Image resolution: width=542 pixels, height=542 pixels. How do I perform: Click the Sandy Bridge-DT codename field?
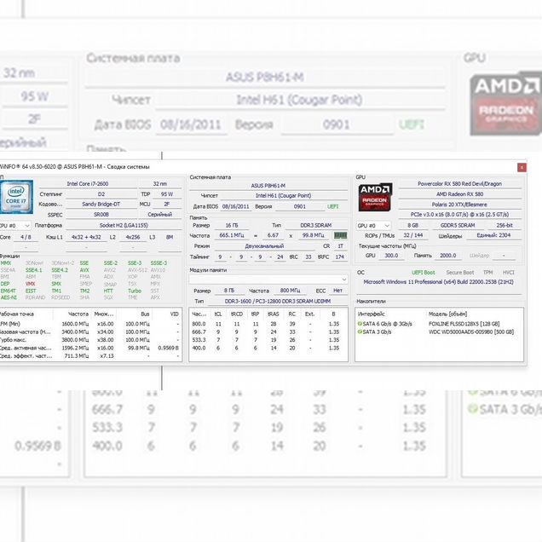coord(101,204)
